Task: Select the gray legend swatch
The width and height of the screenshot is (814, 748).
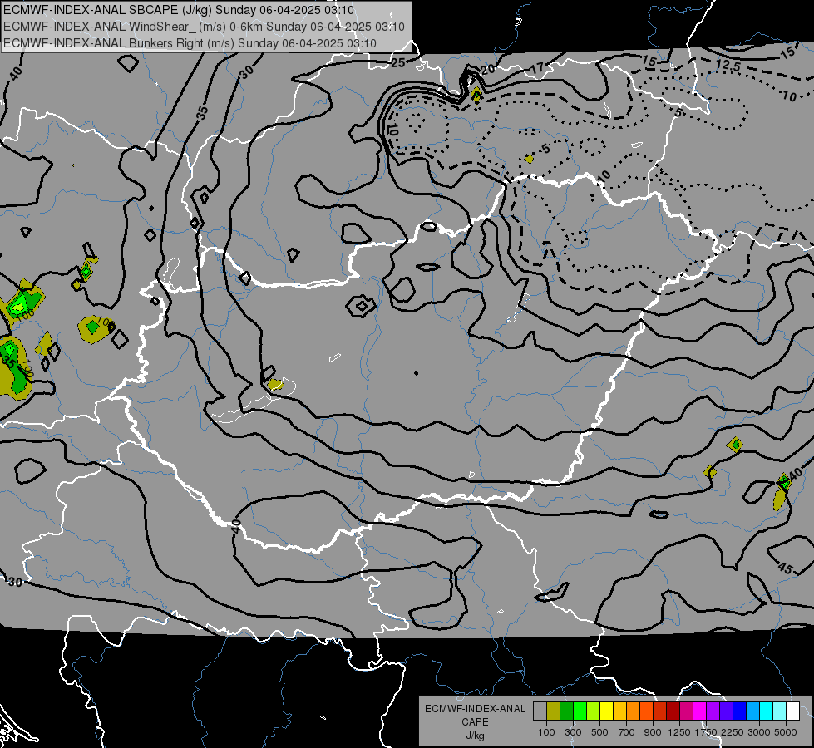Action: (x=540, y=711)
